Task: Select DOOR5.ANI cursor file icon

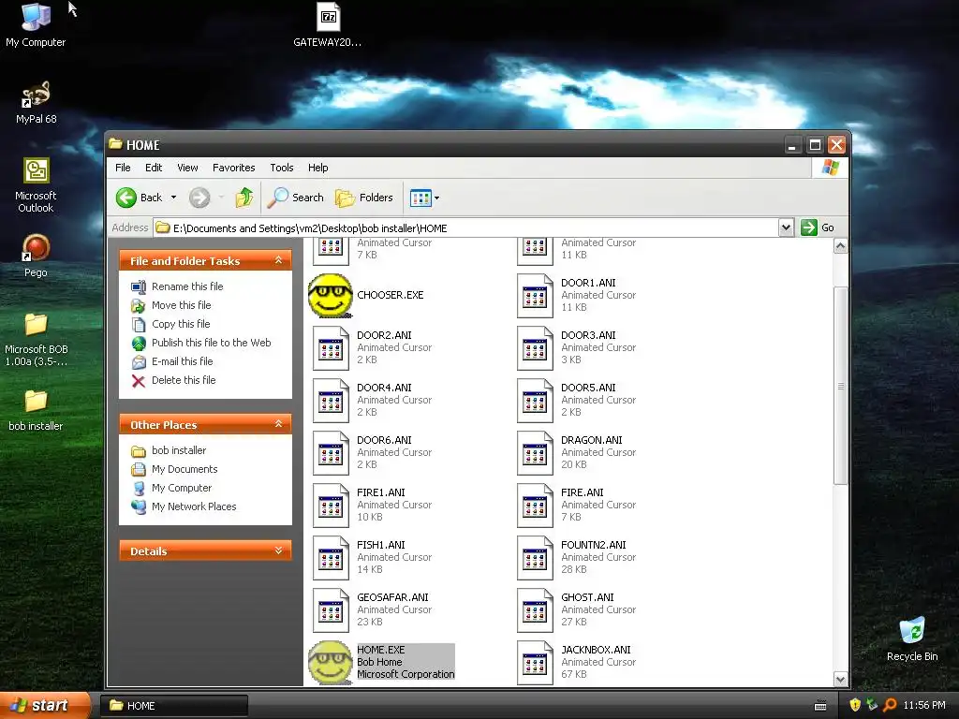Action: 535,401
